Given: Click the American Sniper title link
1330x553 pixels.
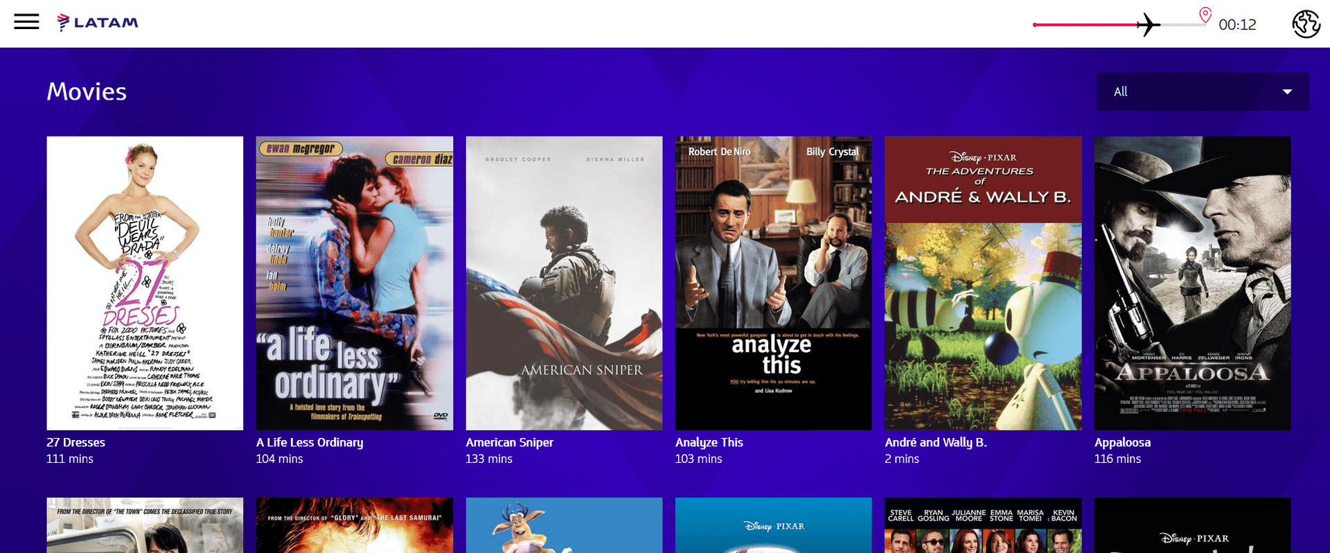Looking at the screenshot, I should coord(509,442).
